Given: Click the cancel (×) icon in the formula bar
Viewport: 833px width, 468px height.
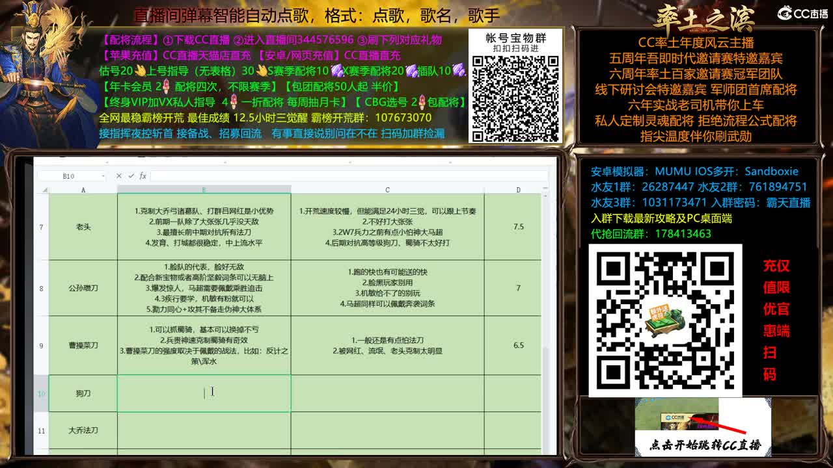Looking at the screenshot, I should click(118, 176).
